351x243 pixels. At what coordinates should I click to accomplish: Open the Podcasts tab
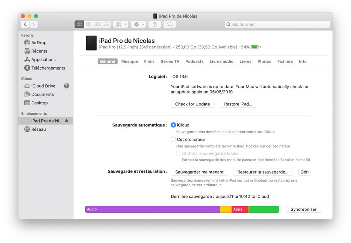[194, 61]
